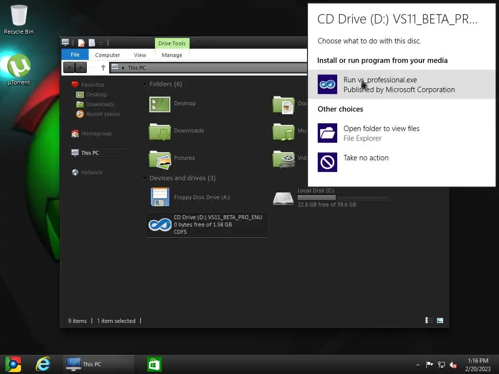Viewport: 499px width, 374px height.
Task: Click the '0 bytes free of 1.58 GB' text
Action: (203, 224)
